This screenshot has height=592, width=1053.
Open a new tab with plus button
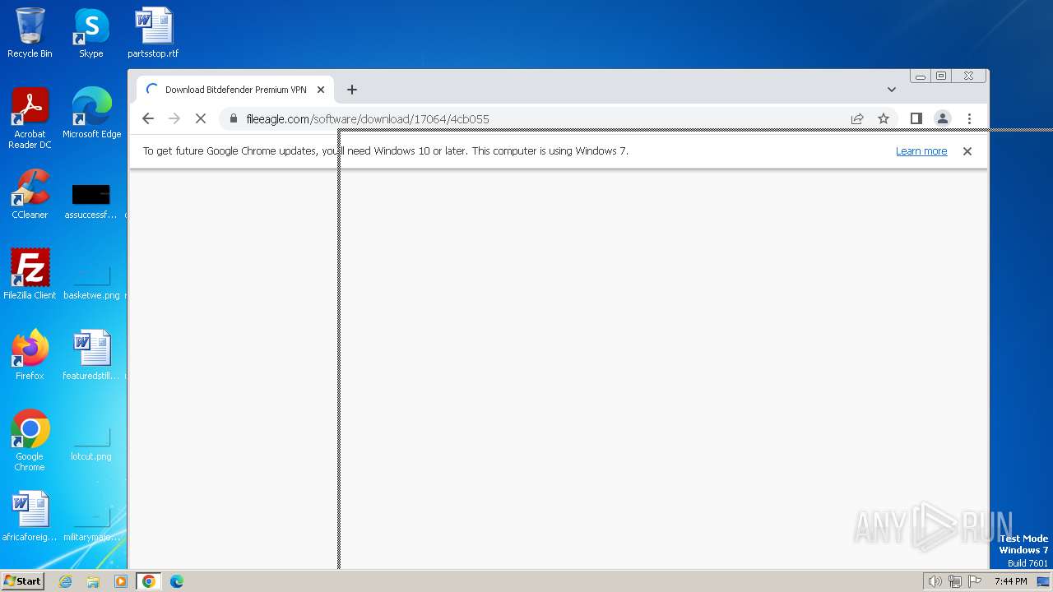click(351, 90)
